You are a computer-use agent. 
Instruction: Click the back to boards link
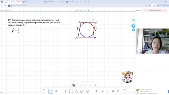click(x=6, y=11)
